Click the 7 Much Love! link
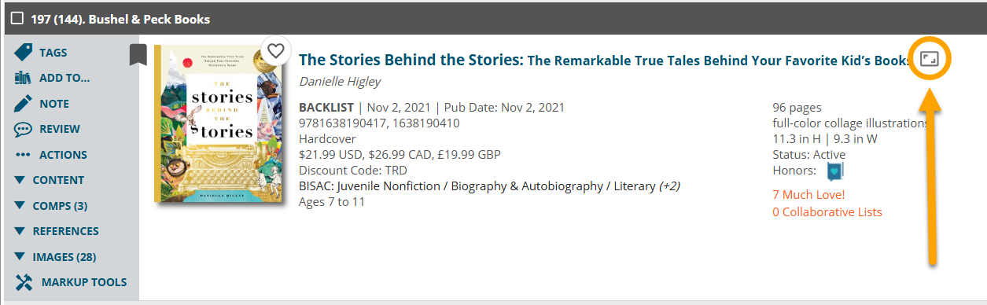987x305 pixels. point(808,195)
